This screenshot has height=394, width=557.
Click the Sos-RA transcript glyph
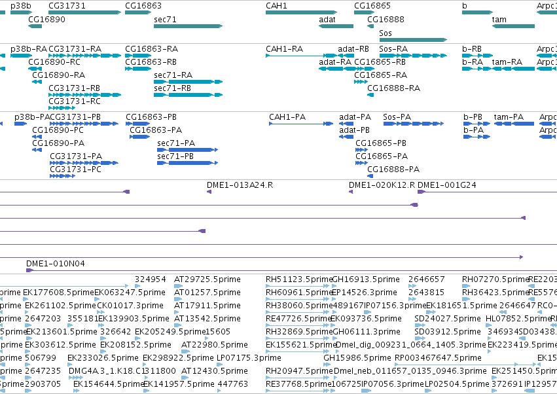point(413,56)
